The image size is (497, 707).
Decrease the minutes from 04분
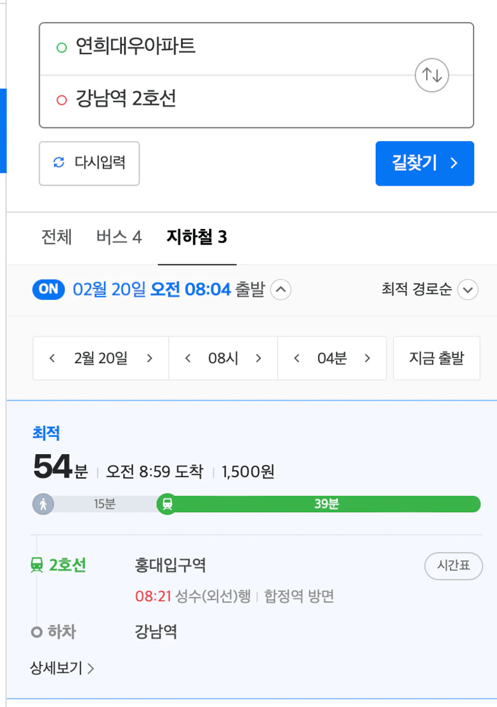296,358
